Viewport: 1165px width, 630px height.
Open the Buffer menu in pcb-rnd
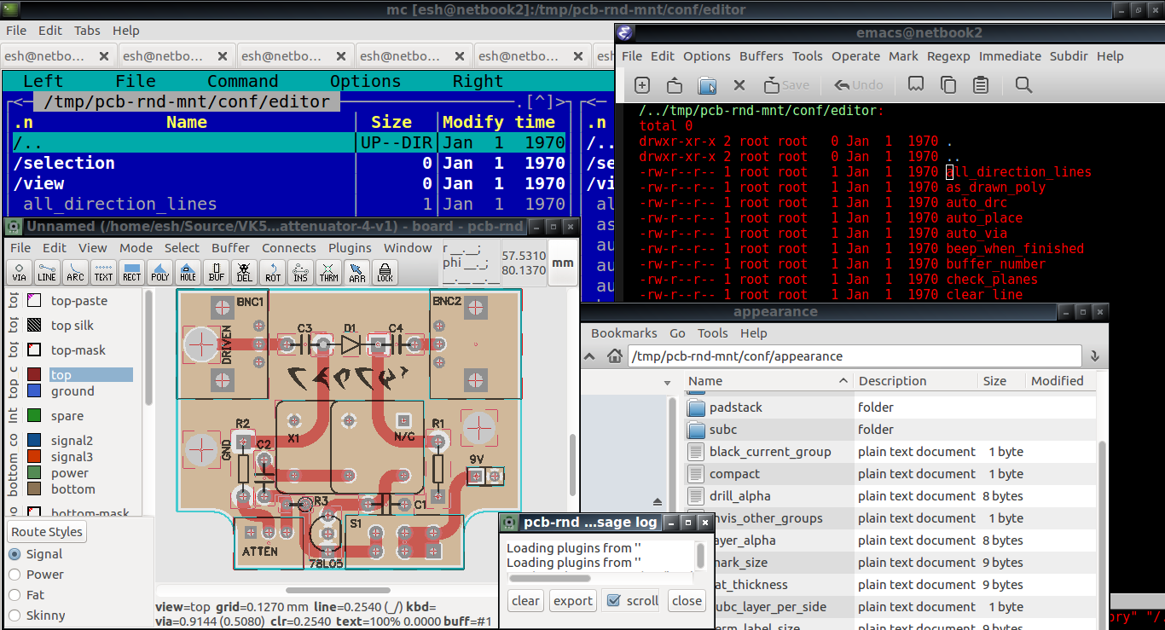230,248
